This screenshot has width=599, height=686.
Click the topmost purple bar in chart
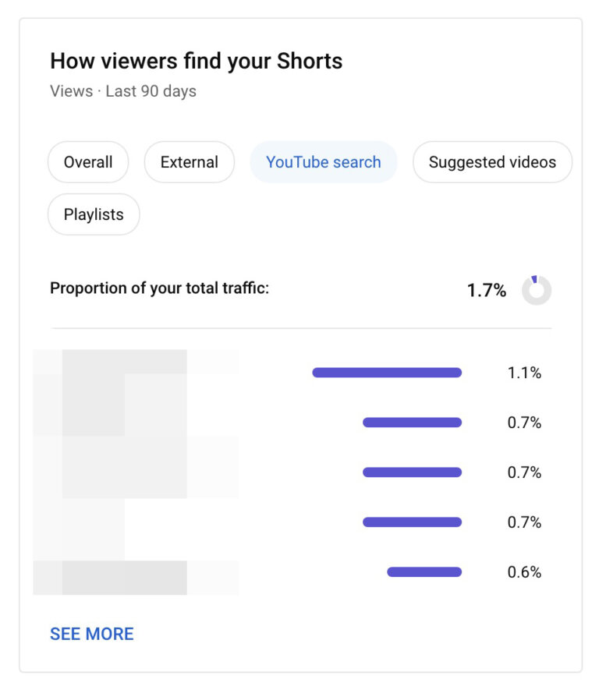point(388,373)
